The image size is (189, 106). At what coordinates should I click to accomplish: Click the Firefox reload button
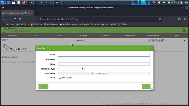pyautogui.click(x=15, y=19)
